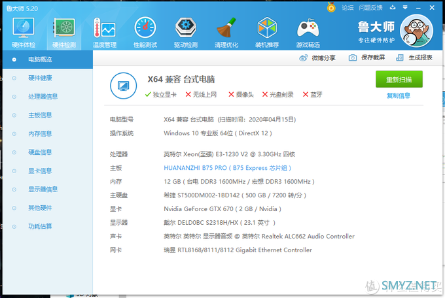Image resolution: width=445 pixels, height=298 pixels.
Task: Select 电脑概览 in the sidebar
Action: [x=48, y=59]
